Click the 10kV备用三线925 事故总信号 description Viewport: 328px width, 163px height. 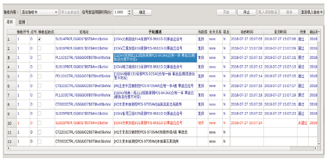(155, 113)
